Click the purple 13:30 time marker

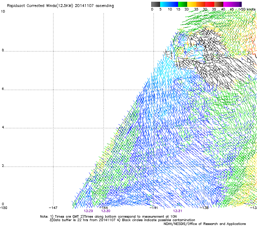(x=106, y=211)
